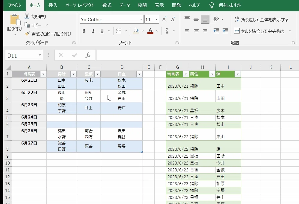Switch to 挿入 tab

[53, 5]
